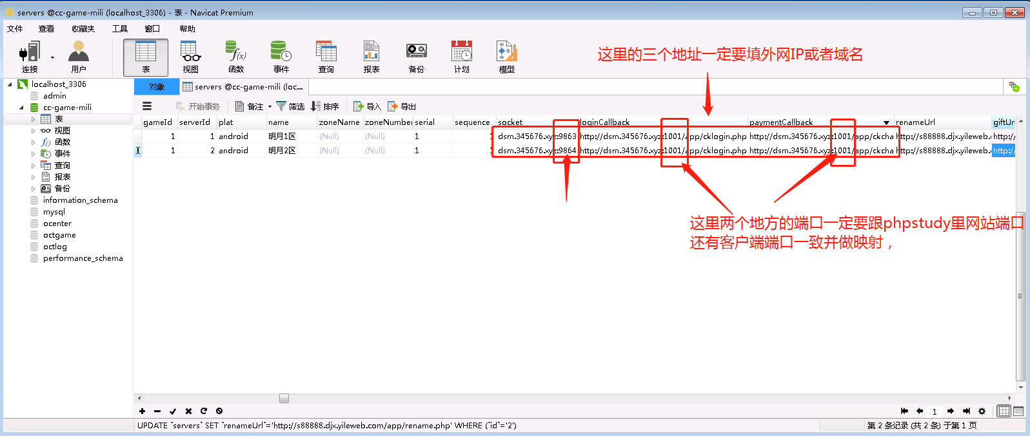Image resolution: width=1030 pixels, height=436 pixels.
Task: Click the 备份 (Backup) toolbar icon
Action: 417,57
